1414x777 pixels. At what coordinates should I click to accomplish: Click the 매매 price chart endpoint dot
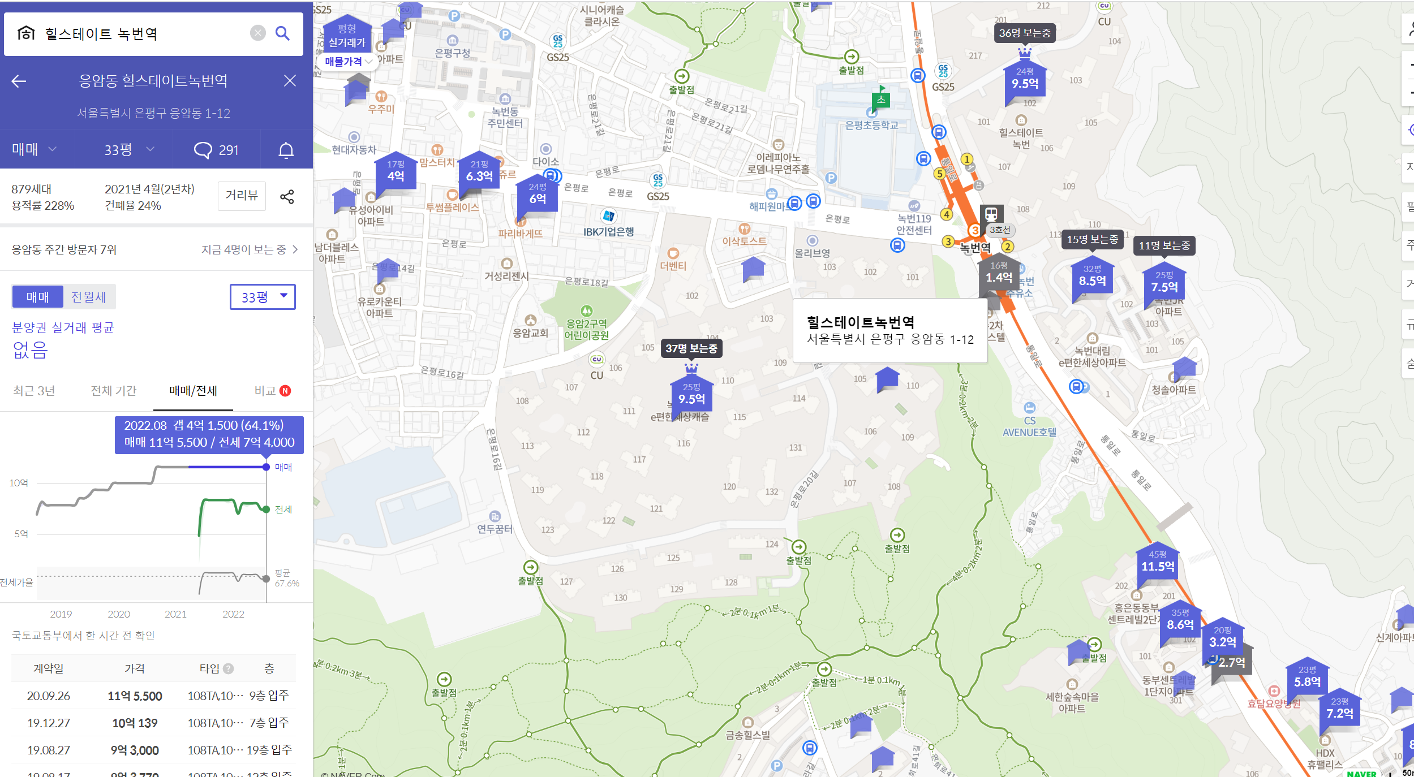[x=266, y=467]
